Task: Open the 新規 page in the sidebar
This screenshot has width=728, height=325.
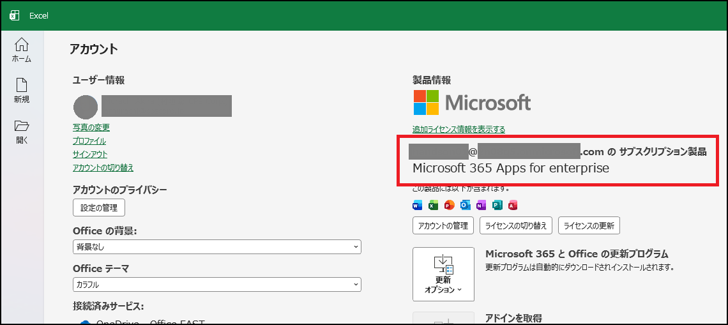Action: tap(22, 91)
